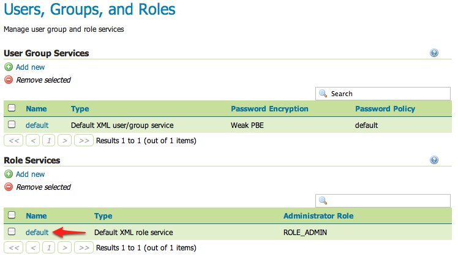Viewport: 458px width, 262px height.
Task: Click red remove icon under Role Services
Action: click(9, 187)
